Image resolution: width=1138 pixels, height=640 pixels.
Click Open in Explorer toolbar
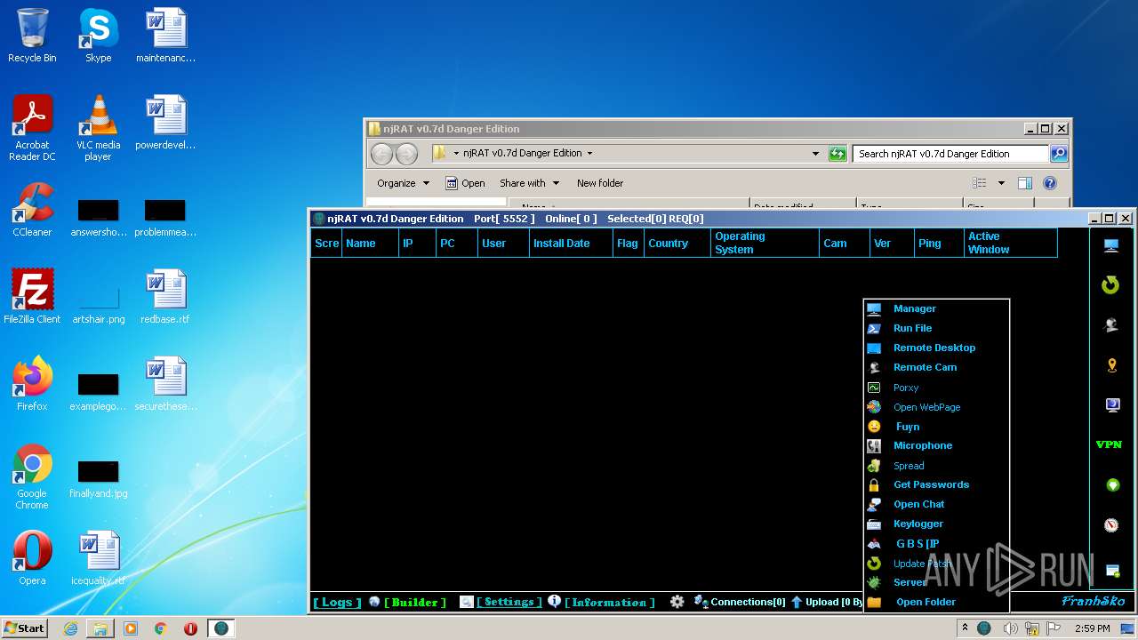[465, 183]
